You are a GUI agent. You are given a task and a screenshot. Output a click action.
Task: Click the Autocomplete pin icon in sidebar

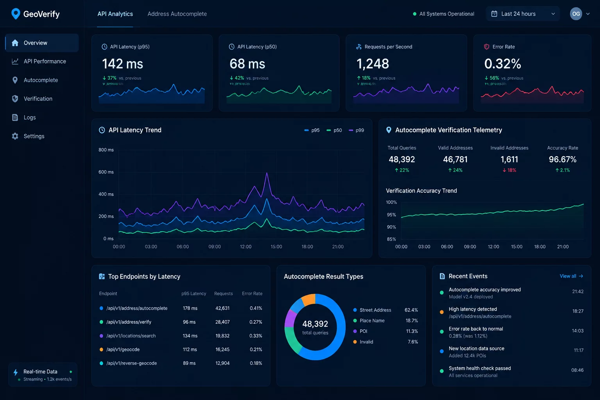pyautogui.click(x=15, y=80)
